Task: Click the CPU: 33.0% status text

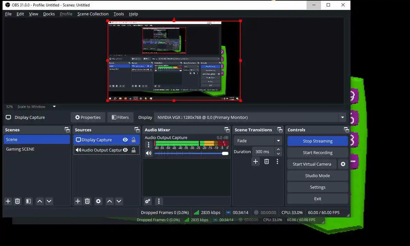Action: (x=292, y=212)
